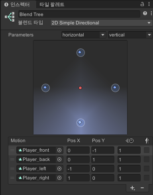Toggle mirror checkbox for Player_right
Screen dimensions: 153x195
pyautogui.click(x=147, y=178)
